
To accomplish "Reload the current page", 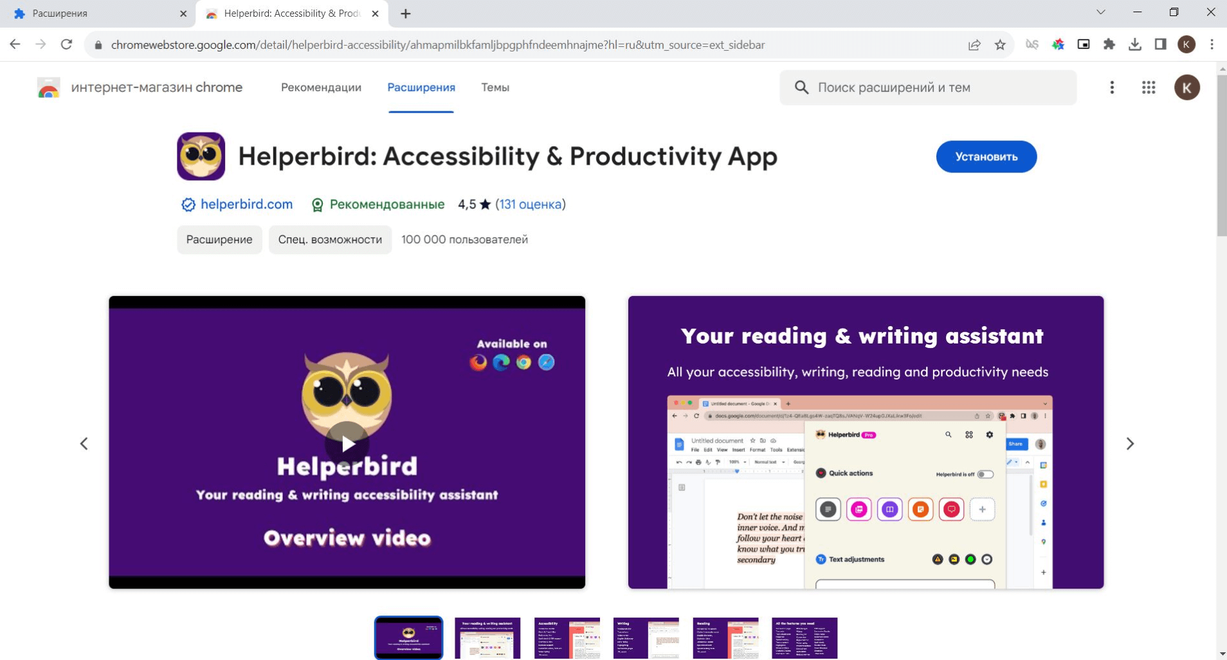I will (x=66, y=44).
